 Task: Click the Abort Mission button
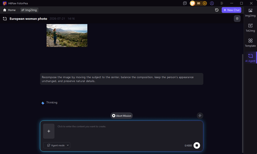click(122, 116)
